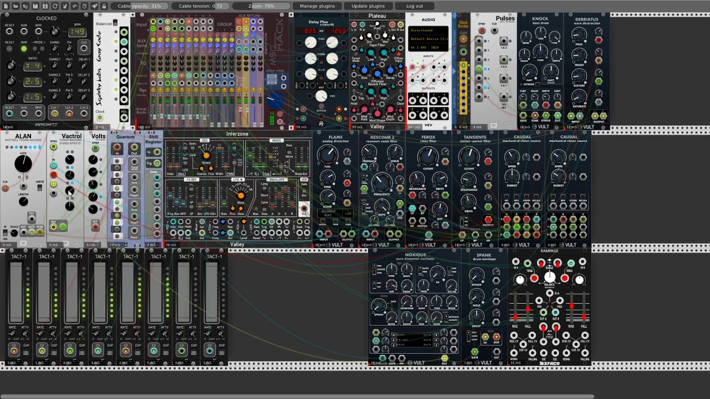Click the XPND jack on Pulses
710x399 pixels.
481,31
